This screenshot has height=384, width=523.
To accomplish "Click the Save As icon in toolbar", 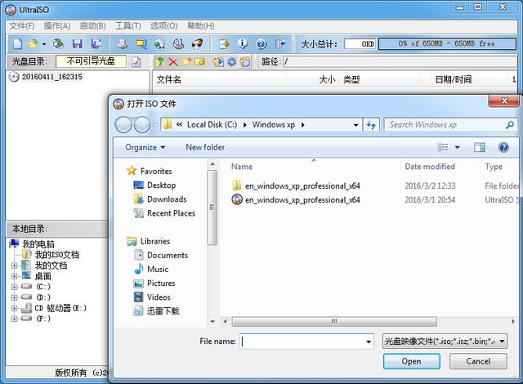I will (x=96, y=43).
